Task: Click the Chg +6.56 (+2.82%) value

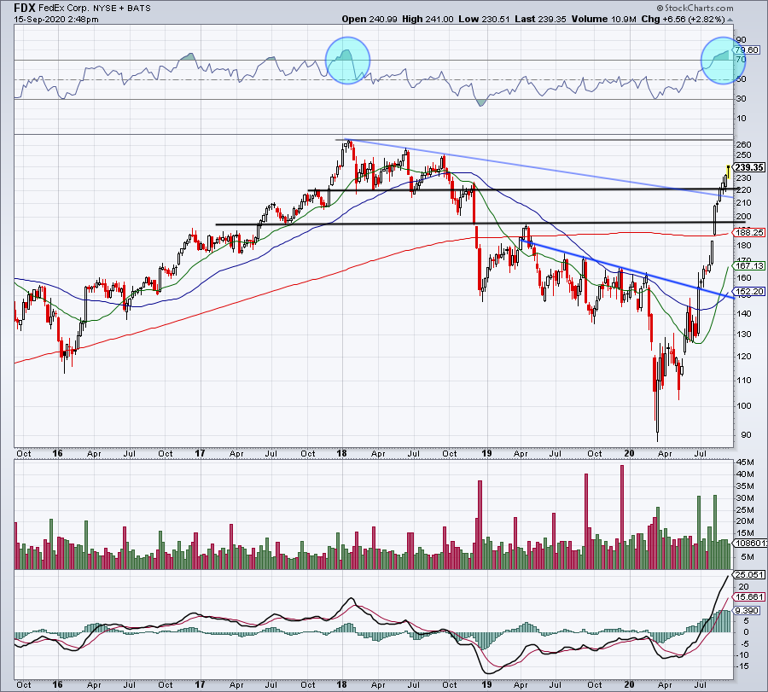Action: click(x=683, y=19)
